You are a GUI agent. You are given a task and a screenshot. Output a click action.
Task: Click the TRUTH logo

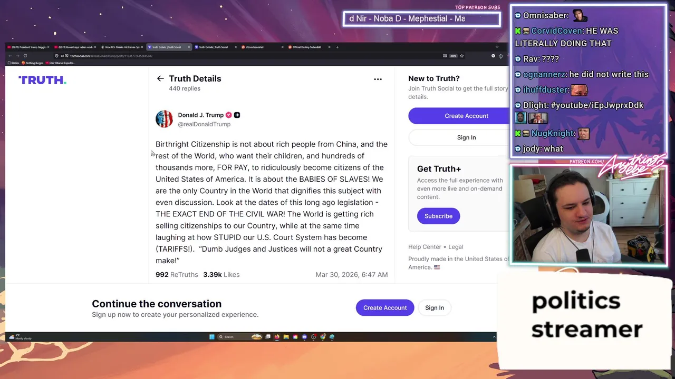42,80
